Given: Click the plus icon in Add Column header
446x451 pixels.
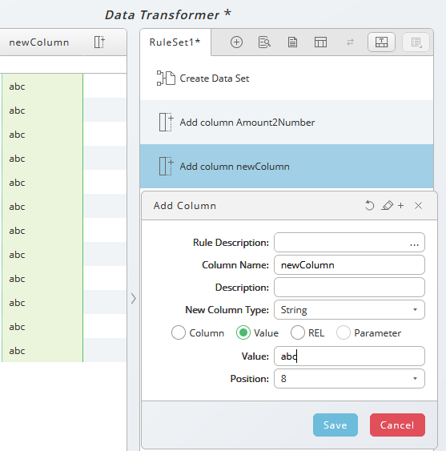Looking at the screenshot, I should [x=400, y=206].
